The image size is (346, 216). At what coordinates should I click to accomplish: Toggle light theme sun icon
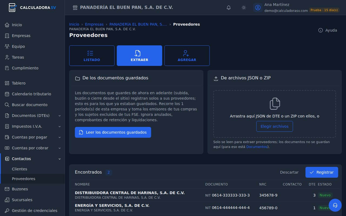tap(244, 8)
